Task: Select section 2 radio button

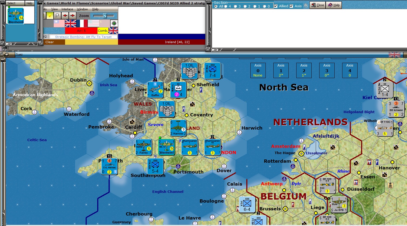Action: 245,6
